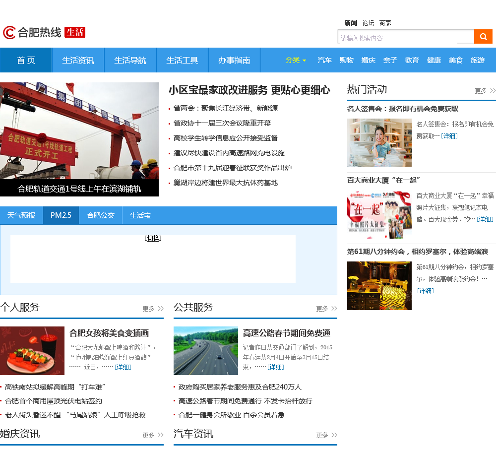Screen dimensions: 496x451
Task: Open 合肥市第十九届迎春征联获奖作品出炉 article
Action: [233, 168]
